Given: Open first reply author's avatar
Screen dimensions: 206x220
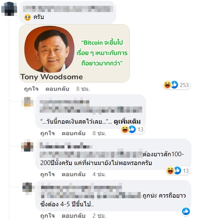Looking at the screenshot, I should tap(27, 101).
